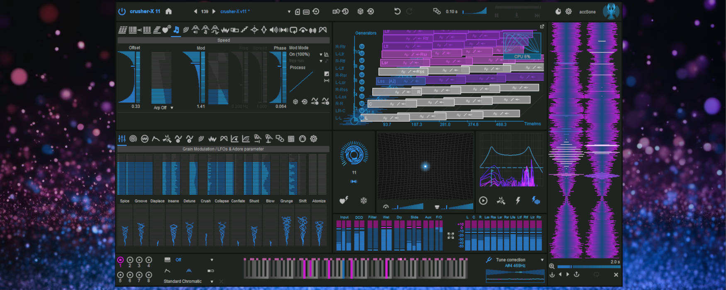
Task: Select the mixer faders icon in lower toolbar
Action: pyautogui.click(x=122, y=139)
